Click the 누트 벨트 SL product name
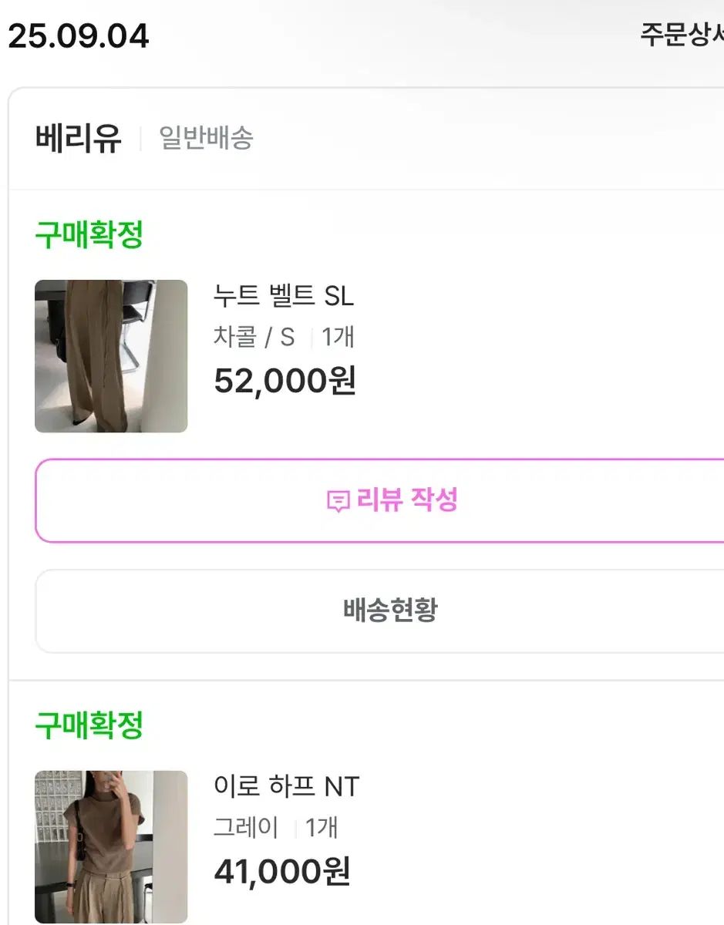Screen dimensions: 724x925 (283, 296)
